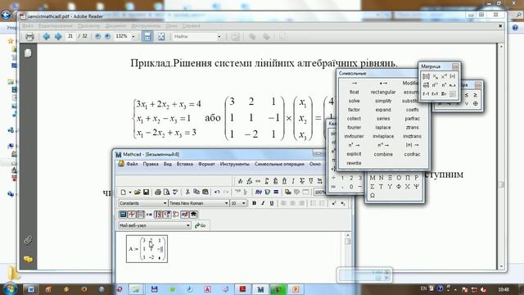Insert XOR operator from Boolean palette
The height and width of the screenshot is (295, 524).
[x=475, y=104]
